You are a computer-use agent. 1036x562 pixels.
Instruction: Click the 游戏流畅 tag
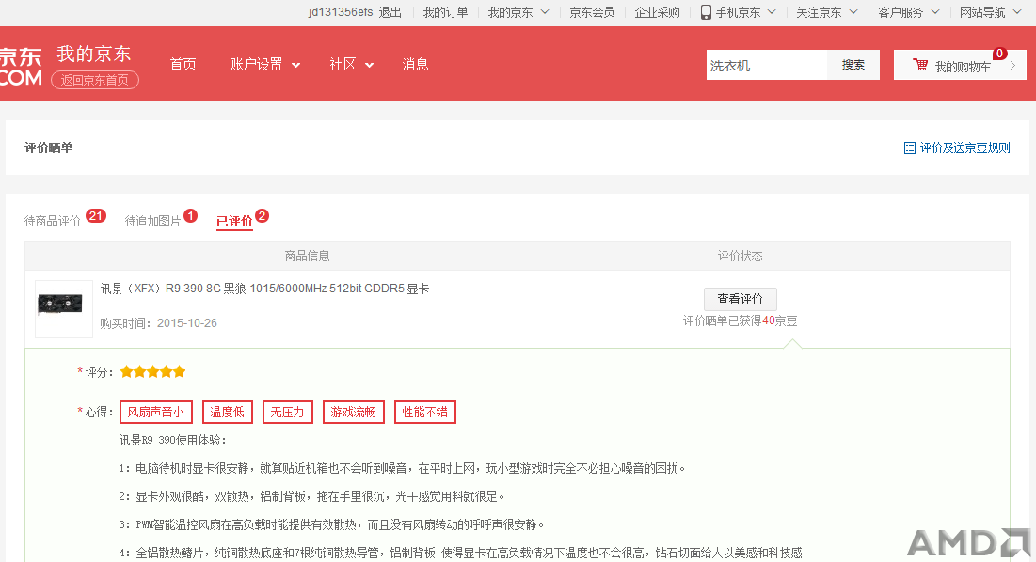pos(354,412)
